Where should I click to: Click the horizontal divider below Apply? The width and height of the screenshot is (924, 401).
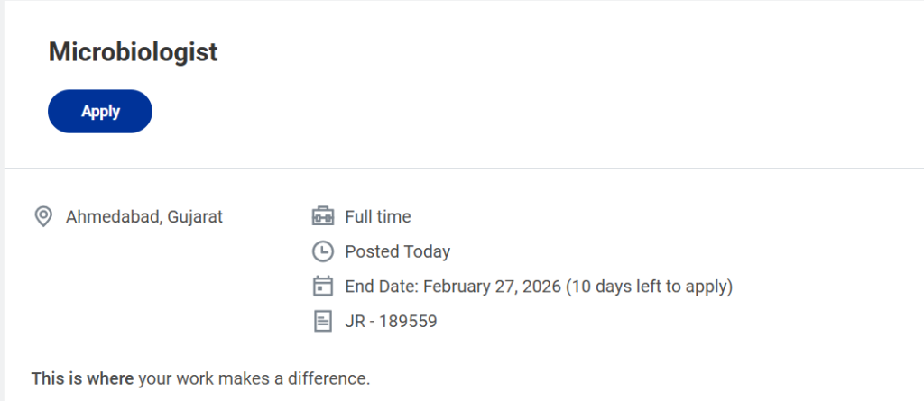click(x=462, y=169)
